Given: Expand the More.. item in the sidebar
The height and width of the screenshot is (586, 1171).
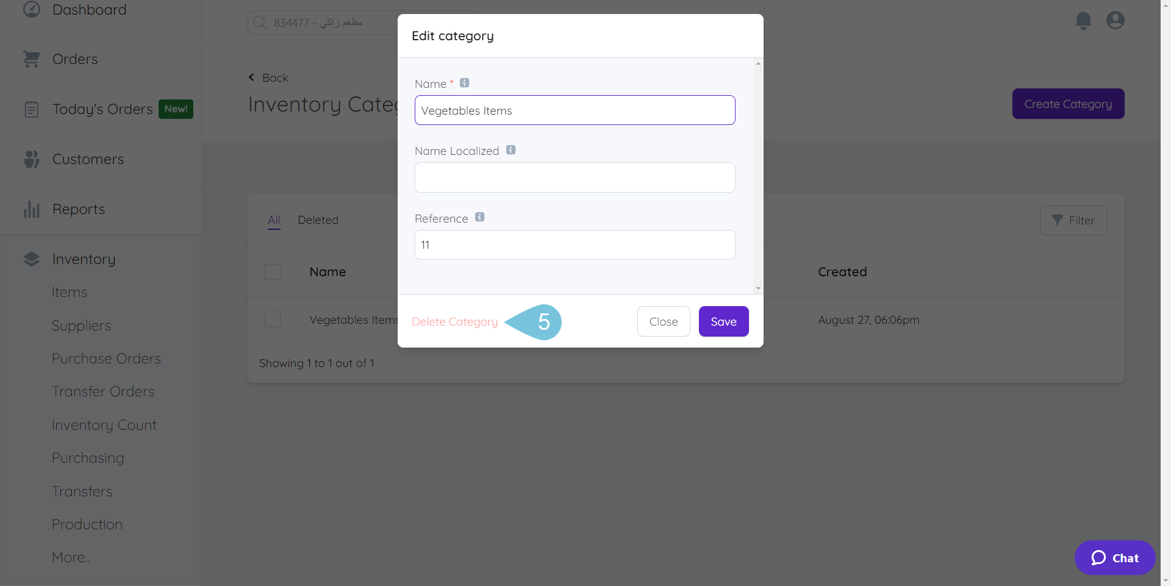Looking at the screenshot, I should pyautogui.click(x=70, y=557).
